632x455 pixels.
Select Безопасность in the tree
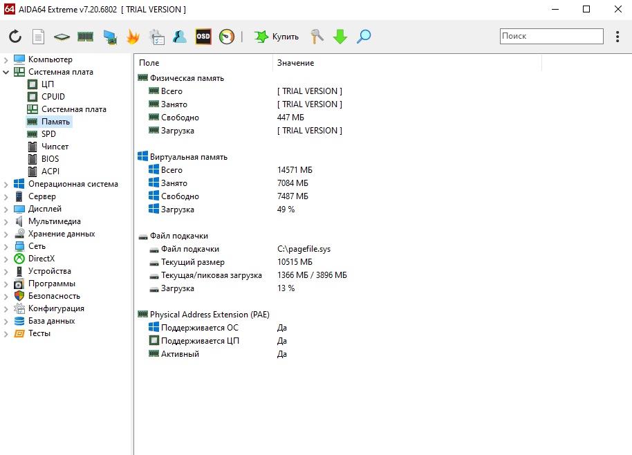tap(54, 296)
